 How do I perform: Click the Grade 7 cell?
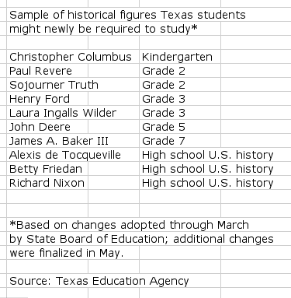click(180, 141)
